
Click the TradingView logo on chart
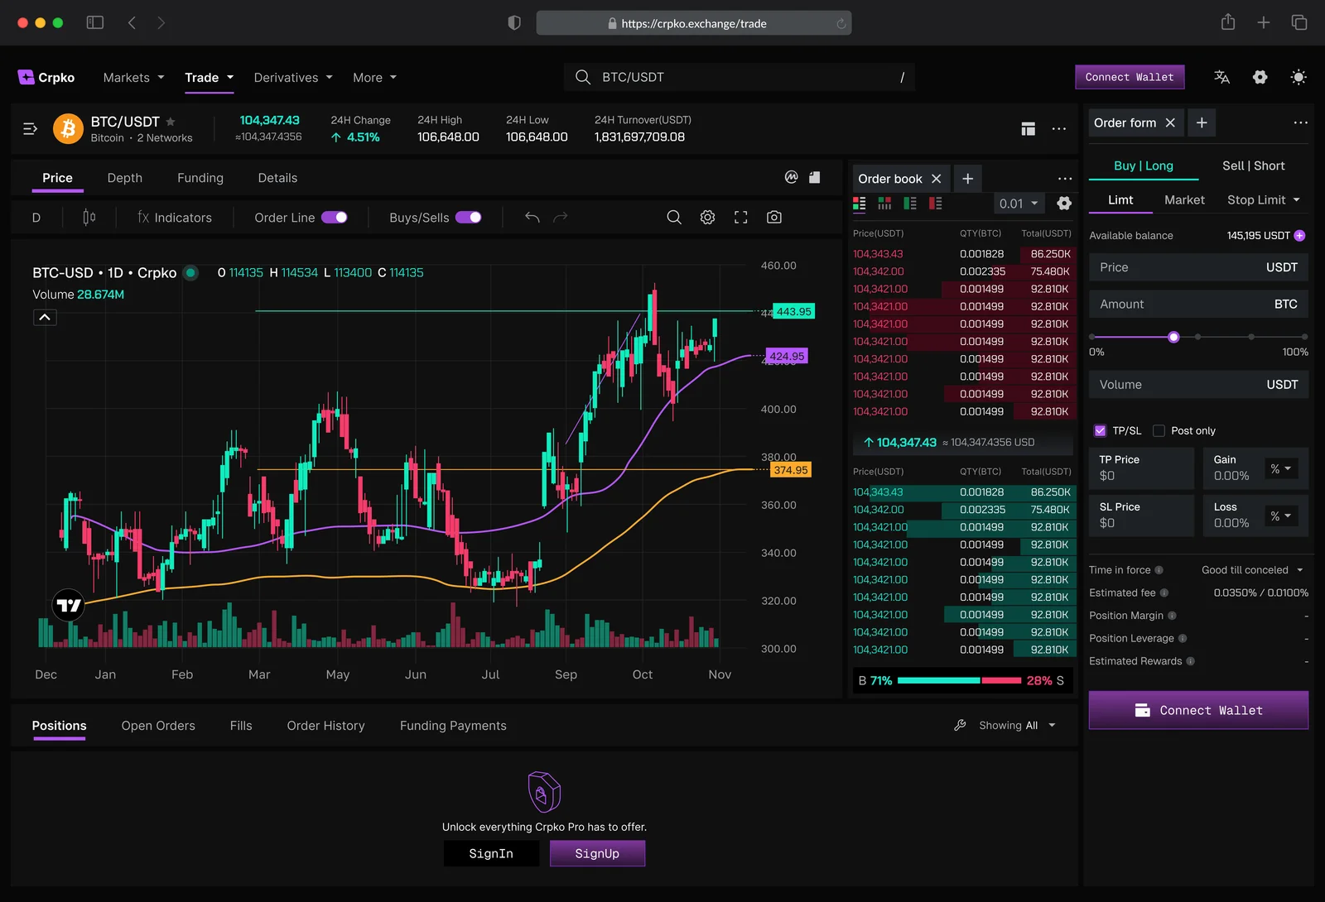pyautogui.click(x=69, y=605)
